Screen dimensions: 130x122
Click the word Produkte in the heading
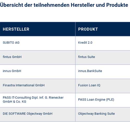pos(117,5)
